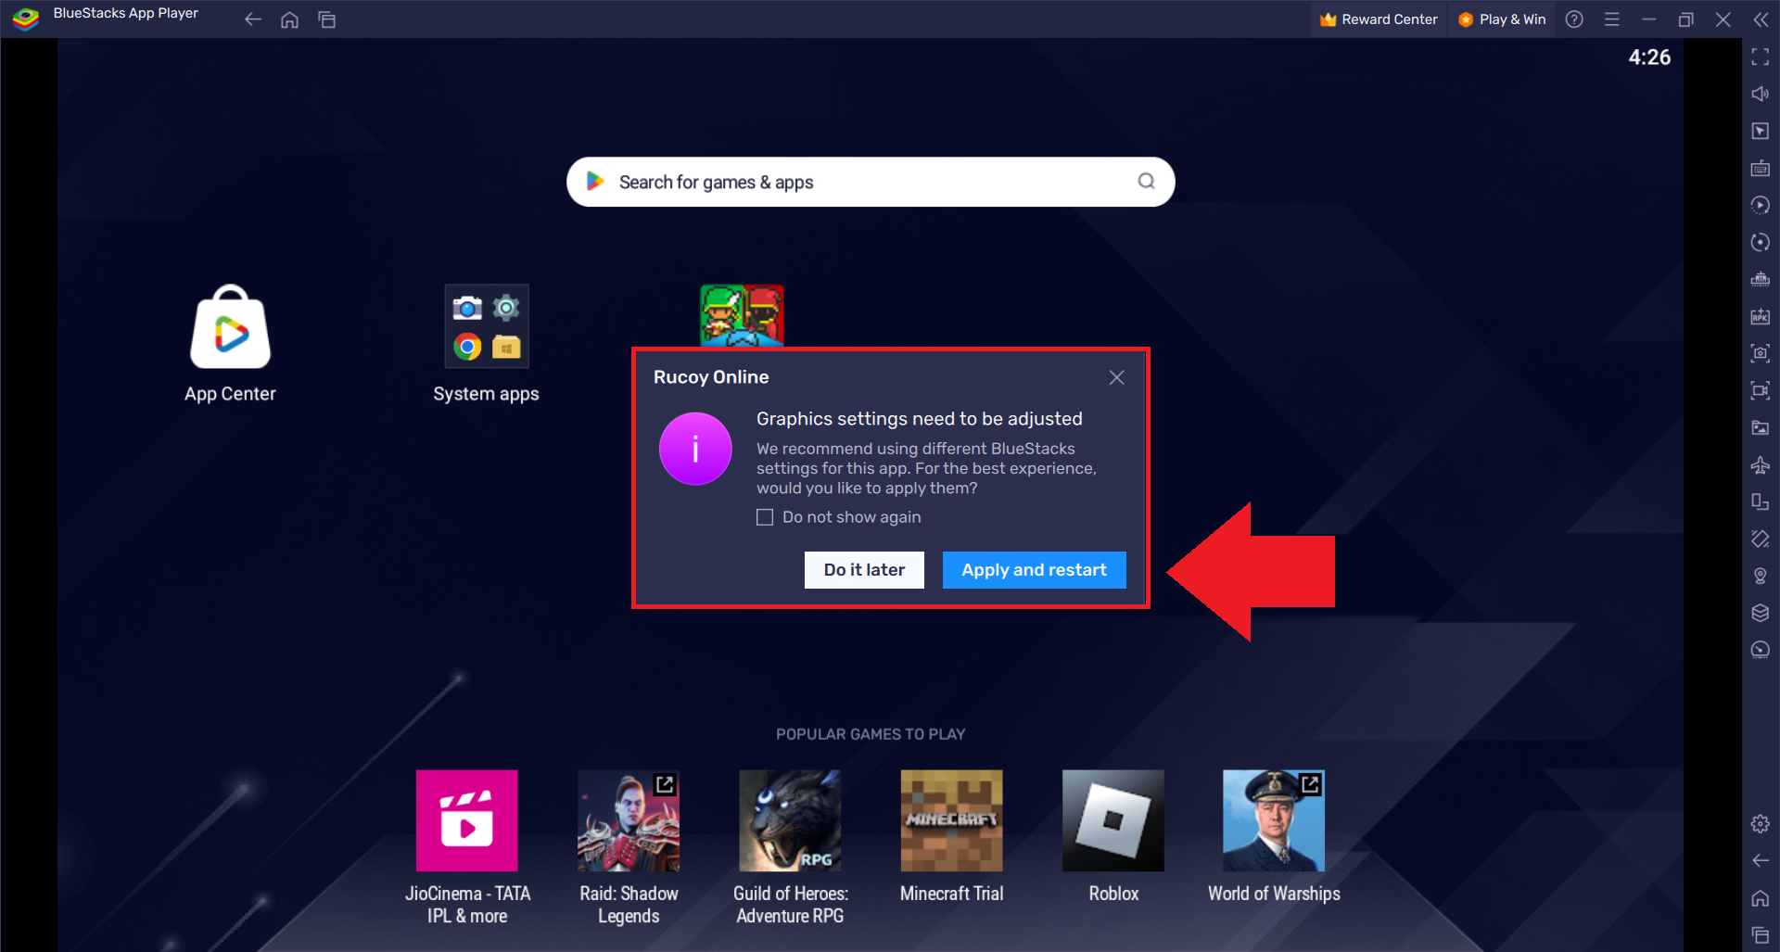
Task: Toggle the Shake feature in the sidebar
Action: coord(1760,539)
